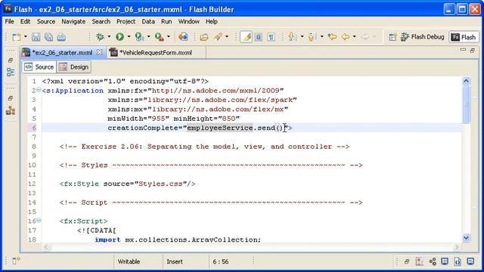
Task: Click the Save All icon
Action: [48, 37]
